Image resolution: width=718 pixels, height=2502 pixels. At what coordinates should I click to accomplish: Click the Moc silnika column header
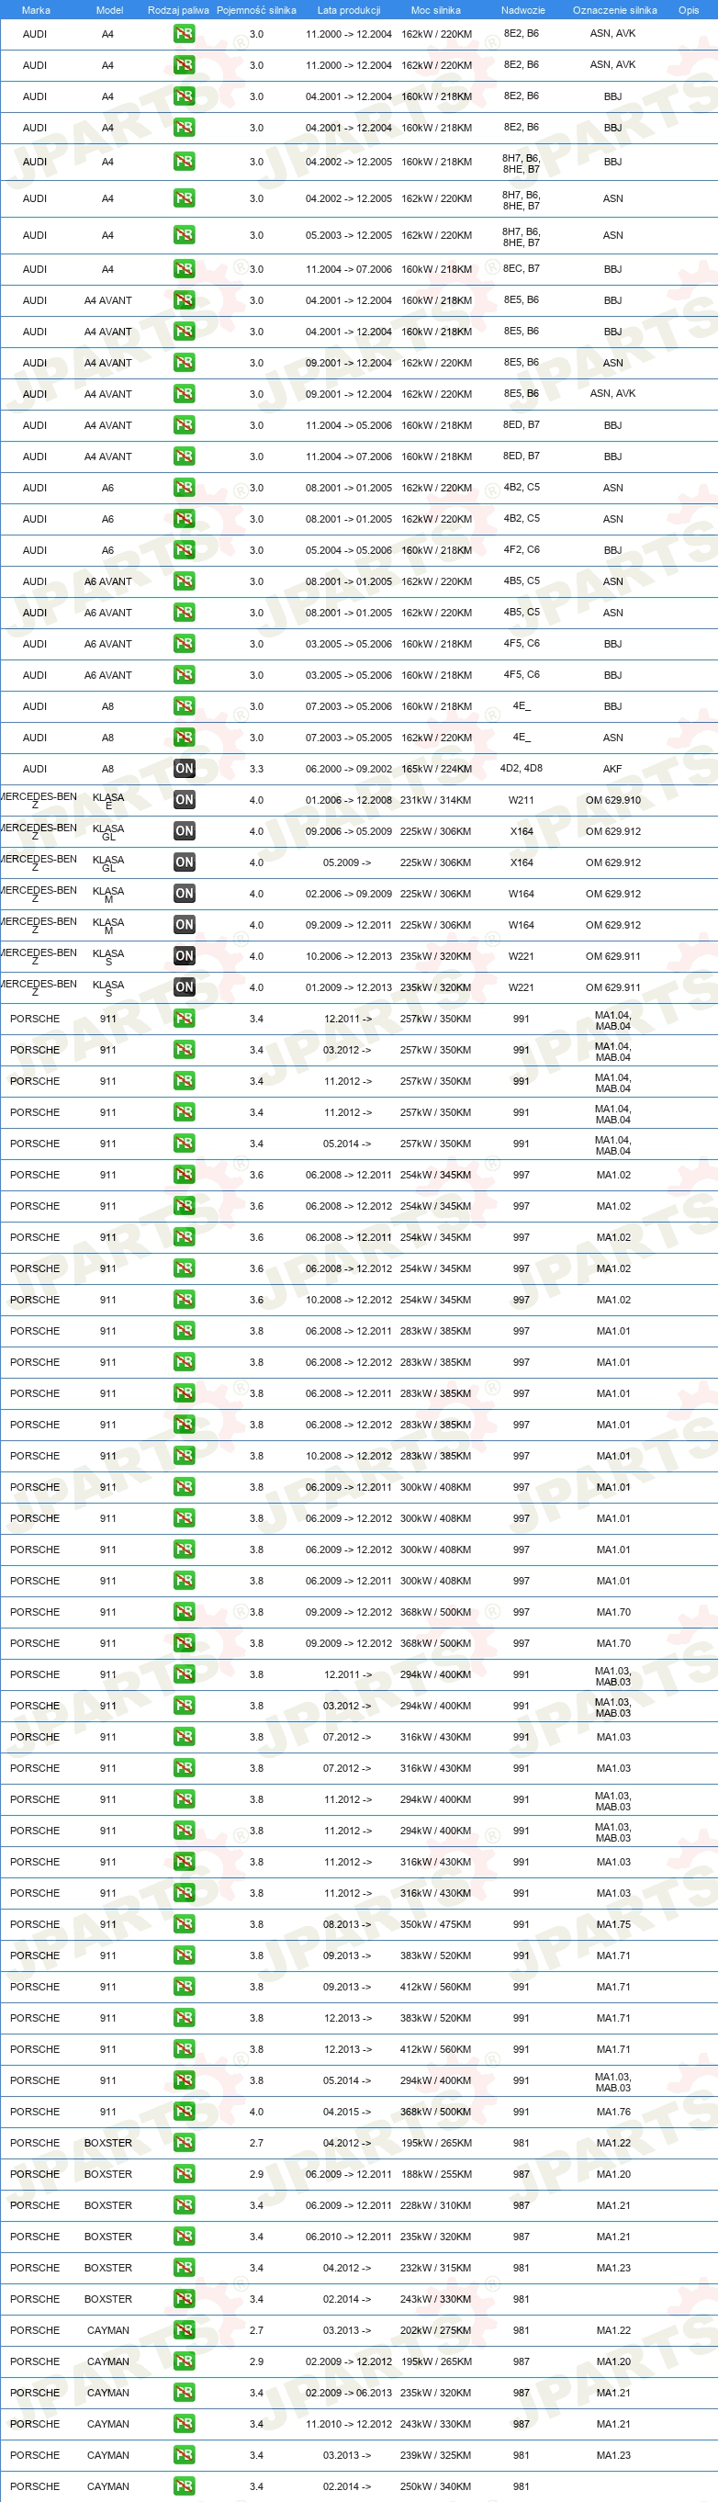point(435,10)
